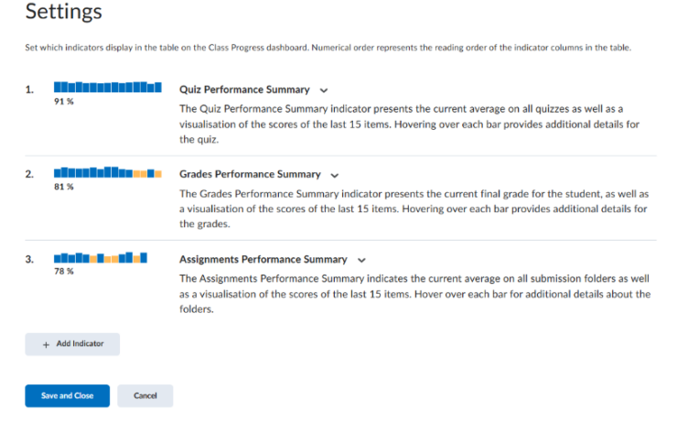Viewport: 677px width, 432px height.
Task: Expand the Quiz Performance Summary chevron
Action: click(324, 91)
